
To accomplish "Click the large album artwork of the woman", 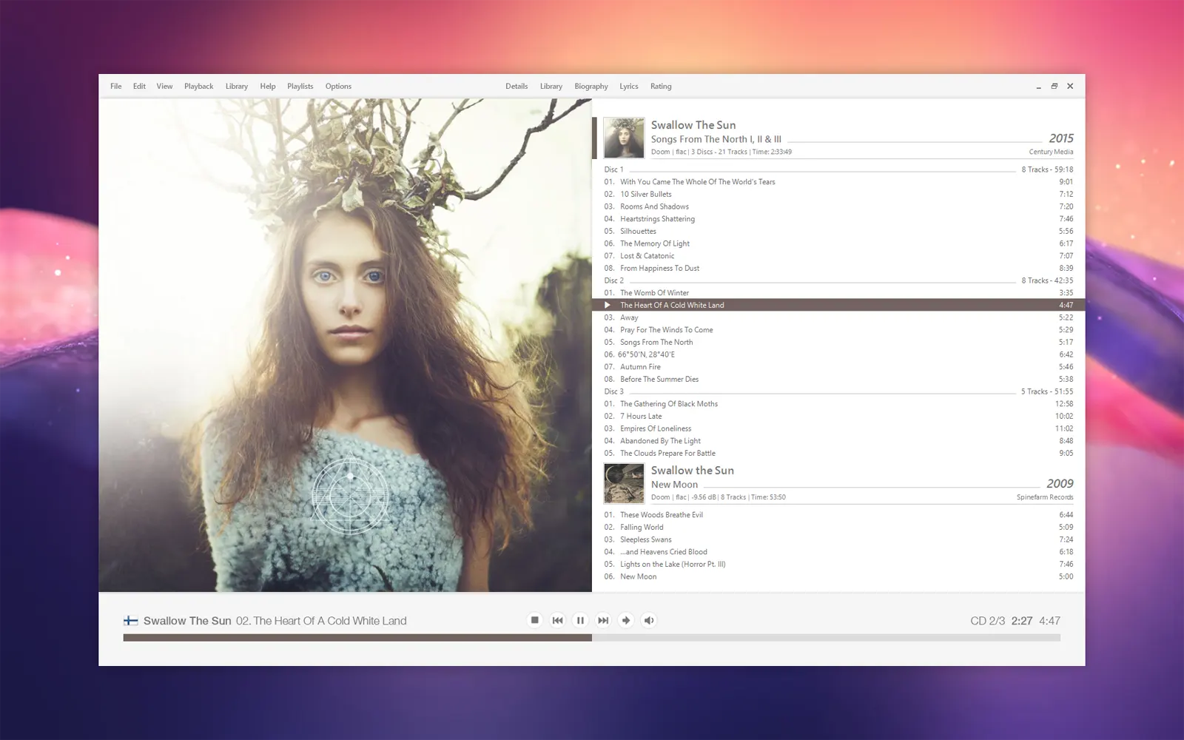I will [346, 345].
